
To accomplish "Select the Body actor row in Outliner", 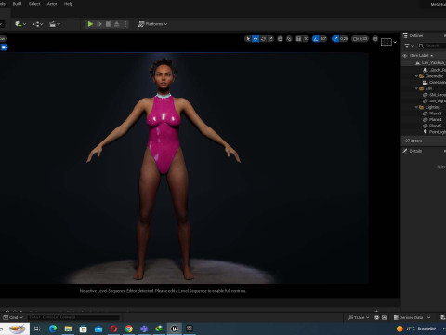I will point(424,70).
